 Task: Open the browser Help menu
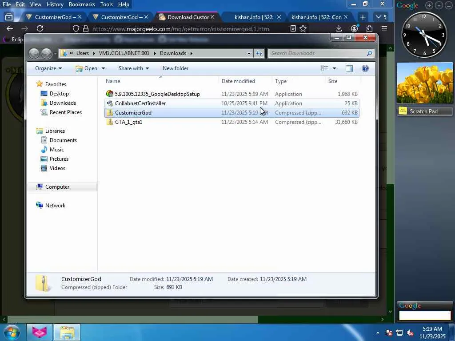click(124, 4)
